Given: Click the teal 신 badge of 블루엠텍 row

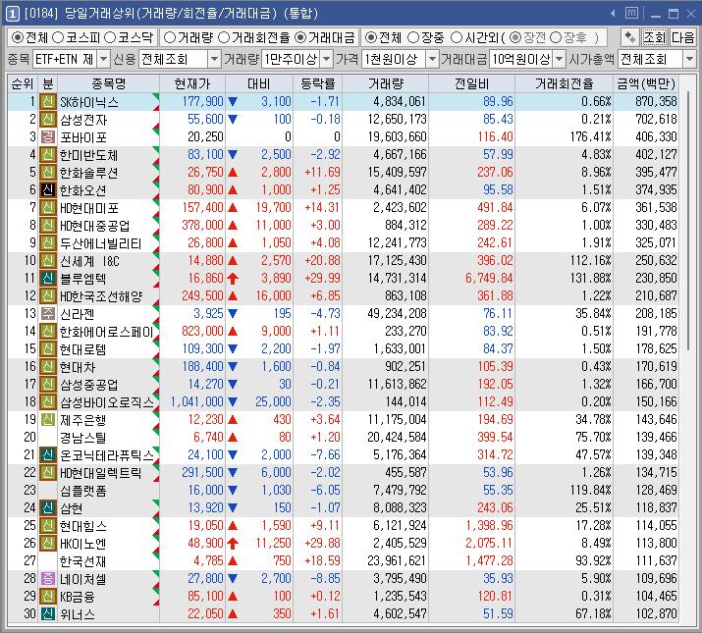Looking at the screenshot, I should 48,279.
